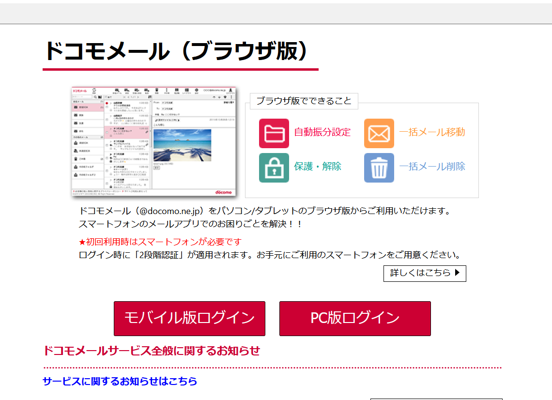
Task: Click the green padlock protect icon
Action: [274, 168]
